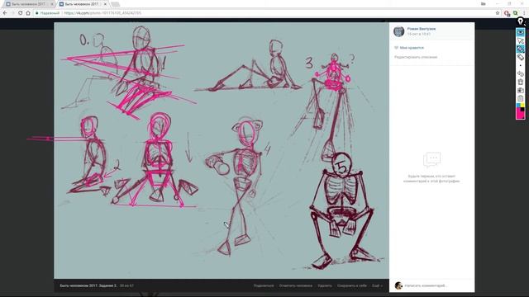The image size is (529, 297).
Task: Go back with browser back arrow
Action: coord(5,13)
